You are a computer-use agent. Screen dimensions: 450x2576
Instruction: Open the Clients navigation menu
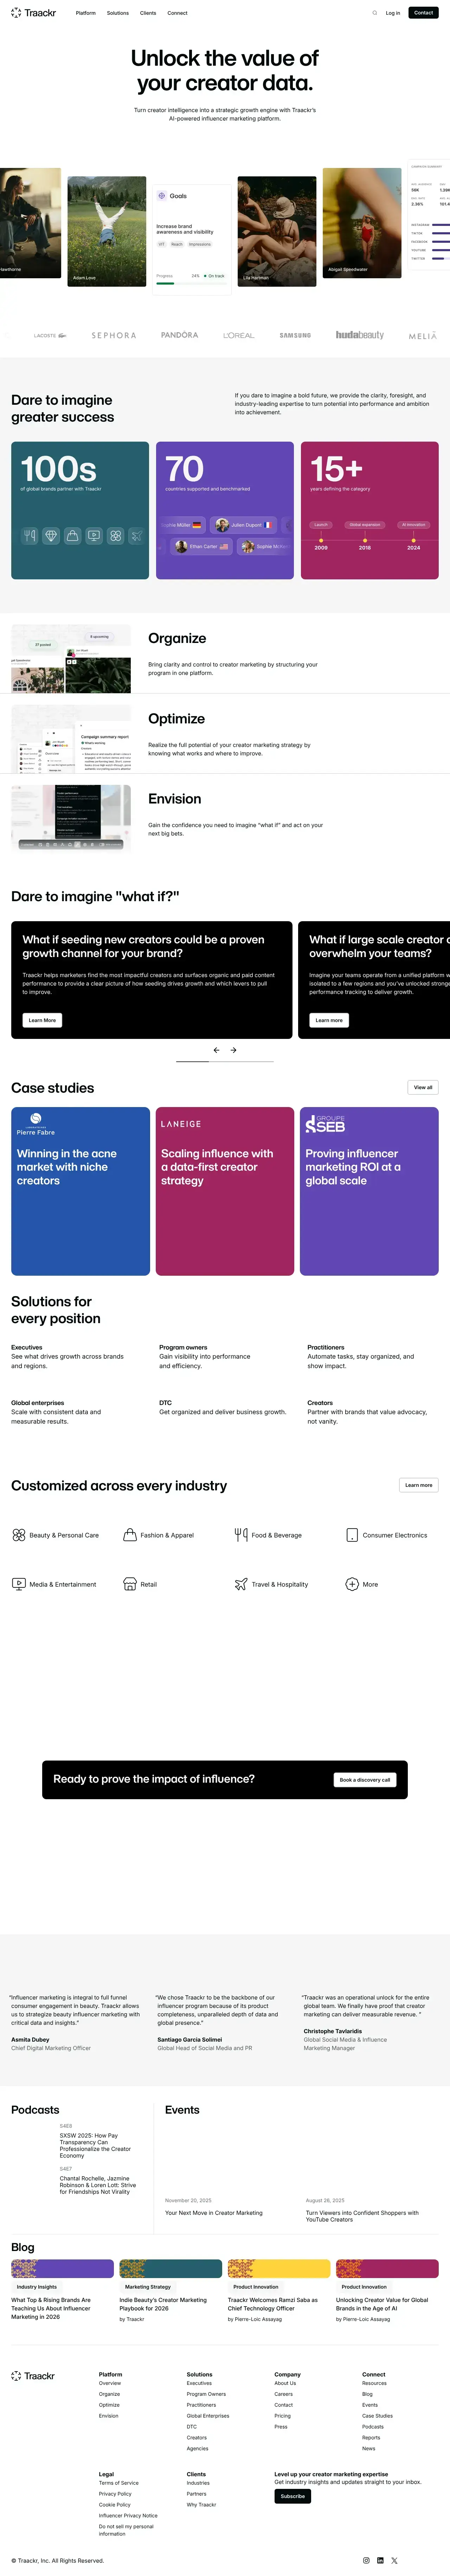pyautogui.click(x=148, y=13)
